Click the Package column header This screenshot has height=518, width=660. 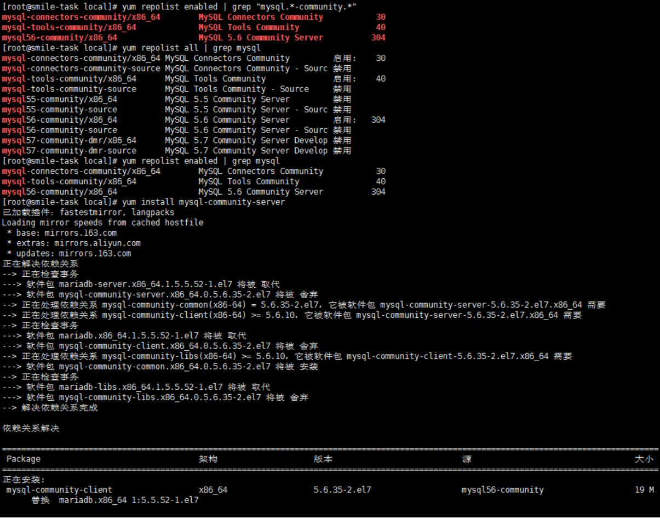(x=24, y=459)
